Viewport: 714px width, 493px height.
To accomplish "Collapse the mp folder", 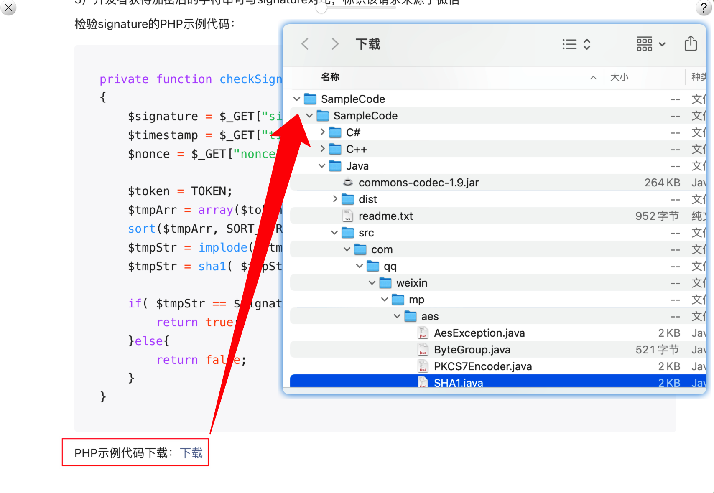I will (385, 300).
